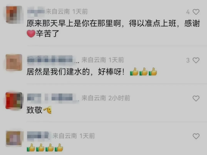207x155 pixels.
Task: Select the 致敬 salute comment text
Action: 39,110
